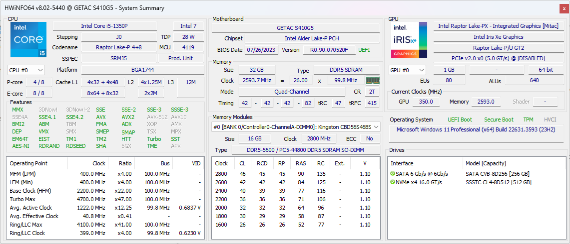
Task: Select the SSSTC CL4-8D512 drive entry
Action: click(x=498, y=182)
